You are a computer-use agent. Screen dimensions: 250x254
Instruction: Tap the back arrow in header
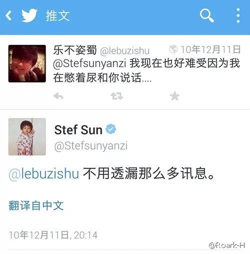[x=8, y=15]
